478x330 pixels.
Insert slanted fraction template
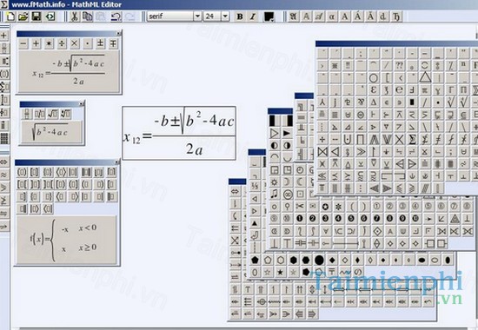40,115
